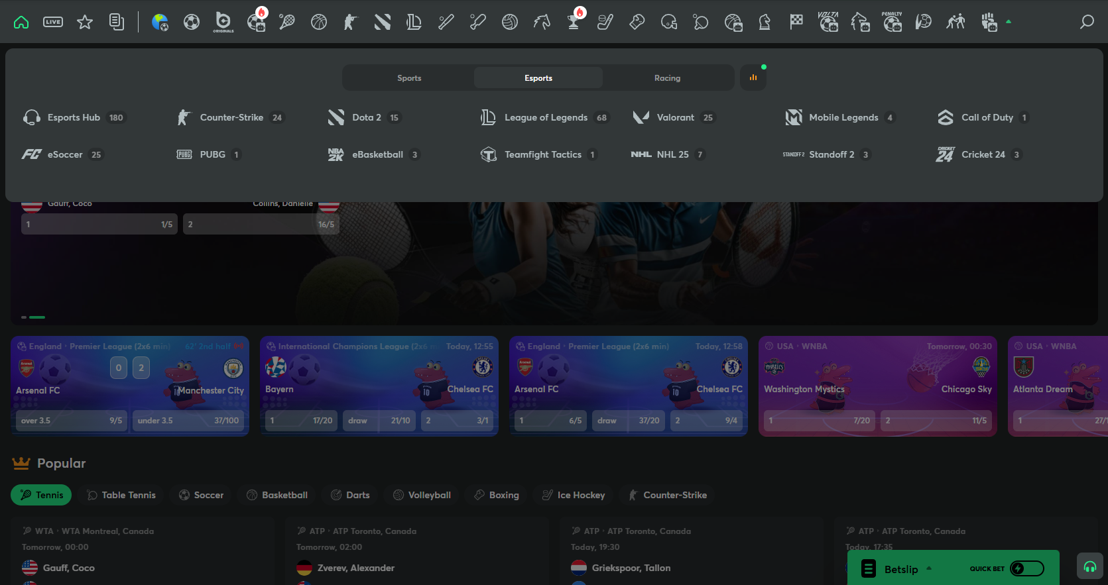Open the bet history document icon

pos(117,23)
